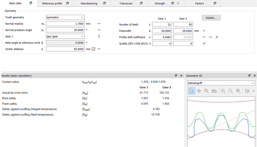Toggle the Center distance checkbox
This screenshot has width=257, height=147.
(93, 49)
